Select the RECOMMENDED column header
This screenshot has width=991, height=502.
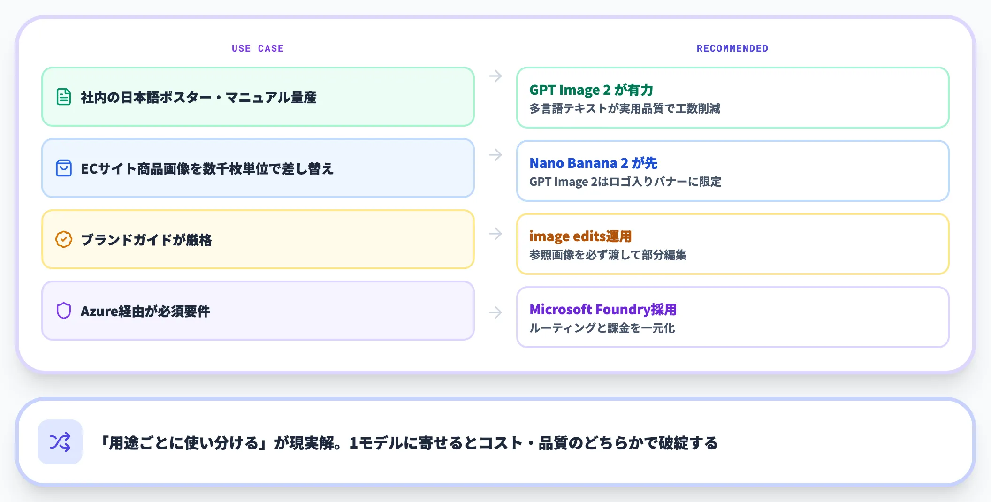pyautogui.click(x=732, y=48)
